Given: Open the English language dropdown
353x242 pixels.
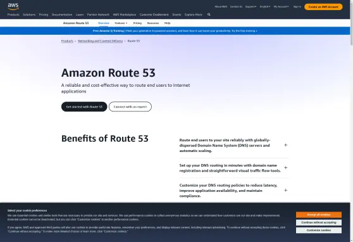Looking at the screenshot, I should pos(265,7).
